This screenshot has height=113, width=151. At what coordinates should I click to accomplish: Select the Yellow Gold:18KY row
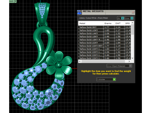pos(104,36)
